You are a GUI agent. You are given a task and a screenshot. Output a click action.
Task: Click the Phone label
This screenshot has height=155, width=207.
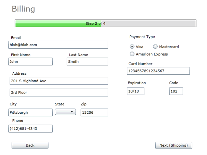[18, 121]
